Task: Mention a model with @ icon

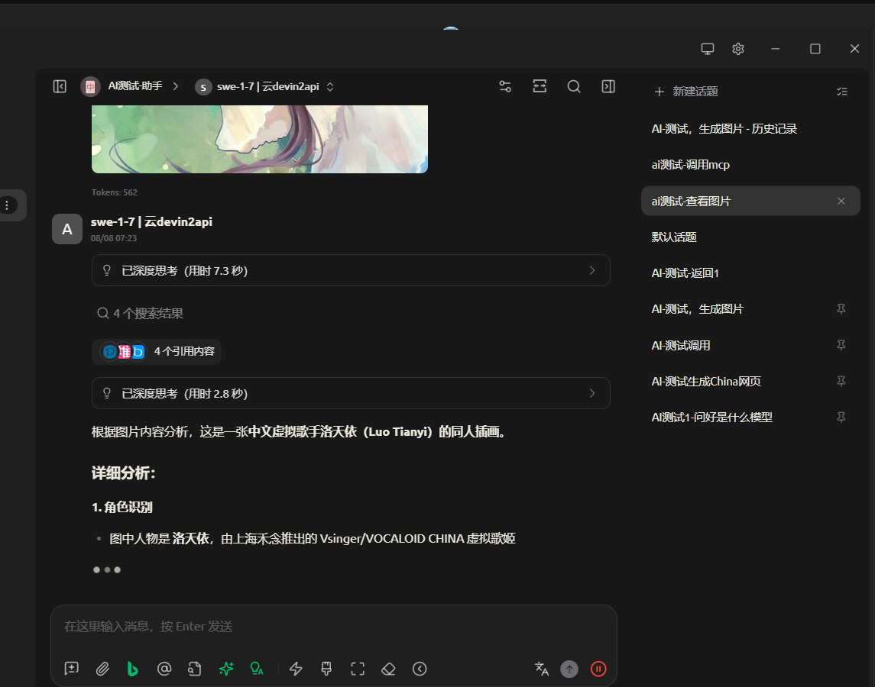Action: coord(164,669)
